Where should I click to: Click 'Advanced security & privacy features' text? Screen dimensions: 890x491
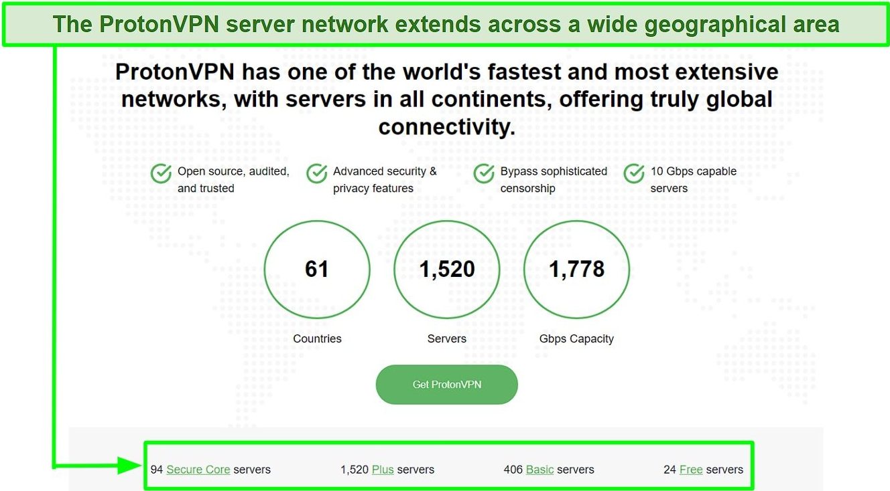pos(385,180)
